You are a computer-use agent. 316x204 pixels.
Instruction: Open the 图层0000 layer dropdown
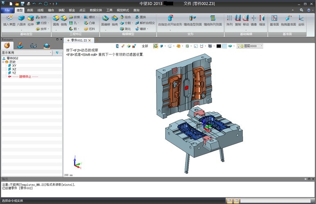point(261,46)
